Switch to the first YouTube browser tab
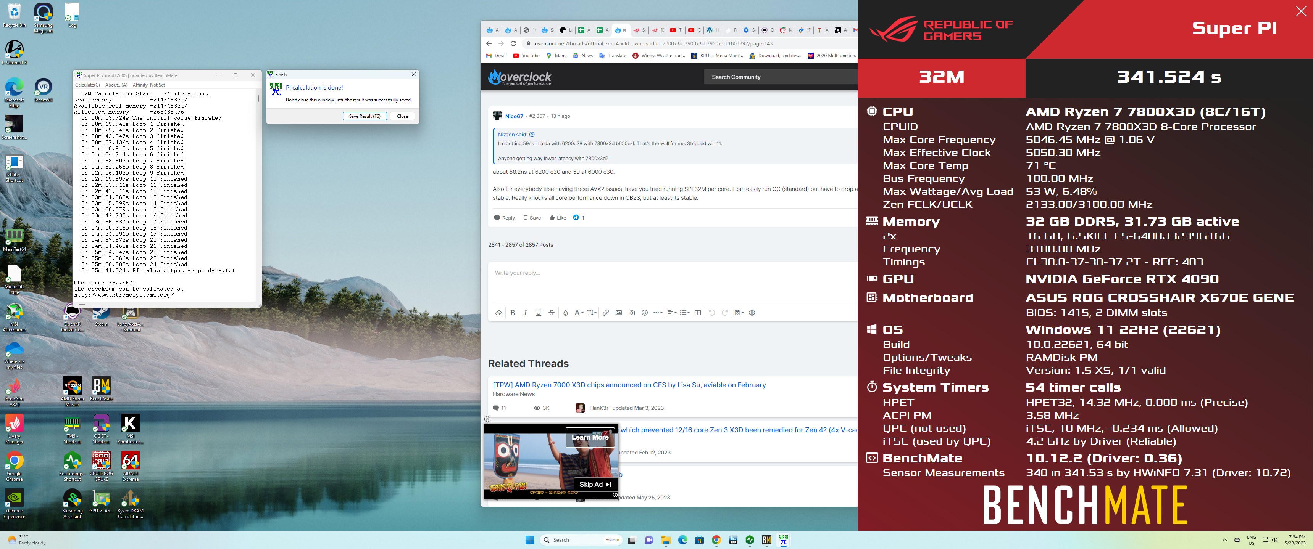 pyautogui.click(x=676, y=30)
